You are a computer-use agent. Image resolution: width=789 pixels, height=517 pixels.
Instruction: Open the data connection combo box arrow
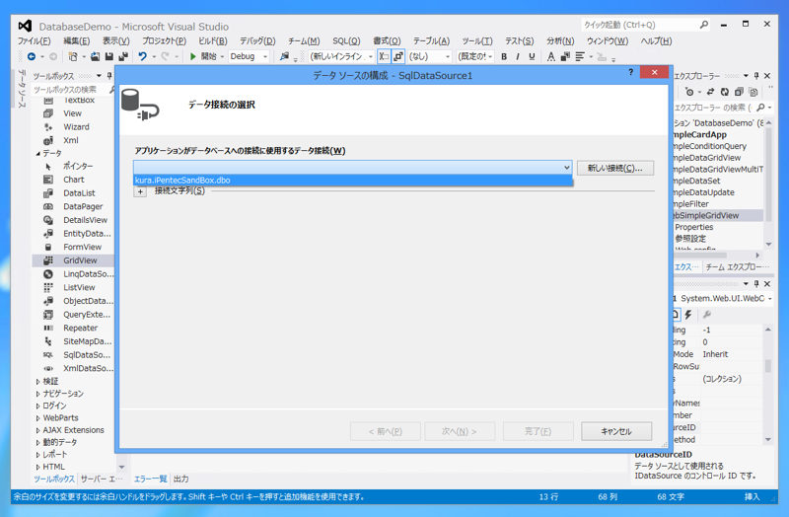click(x=566, y=167)
